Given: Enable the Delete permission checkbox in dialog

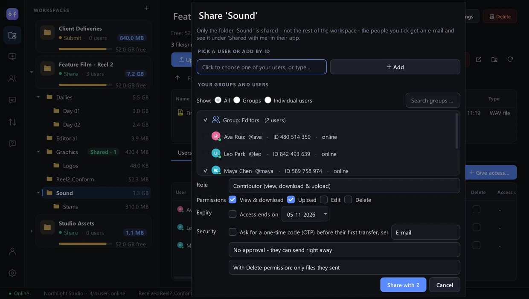Looking at the screenshot, I should pyautogui.click(x=348, y=199).
